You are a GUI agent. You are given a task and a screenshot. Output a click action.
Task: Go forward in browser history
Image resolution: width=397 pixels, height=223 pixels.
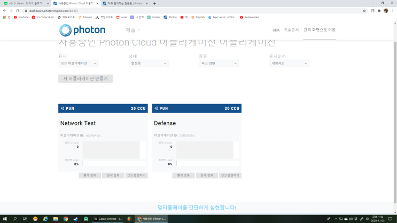(11, 11)
